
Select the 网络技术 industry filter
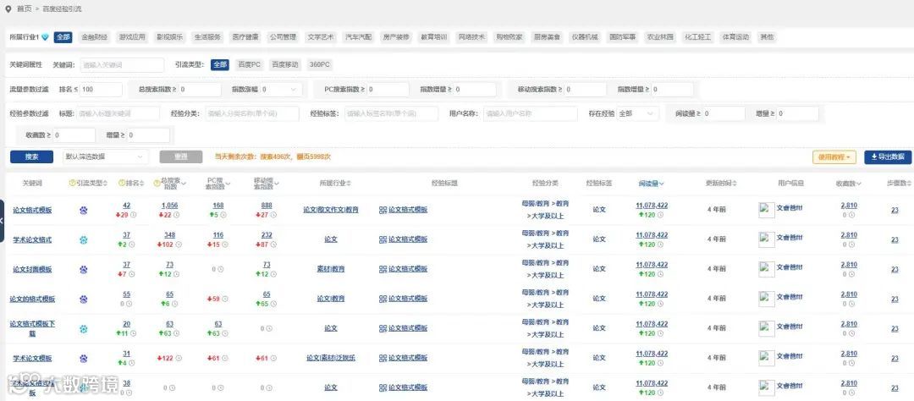pos(471,36)
